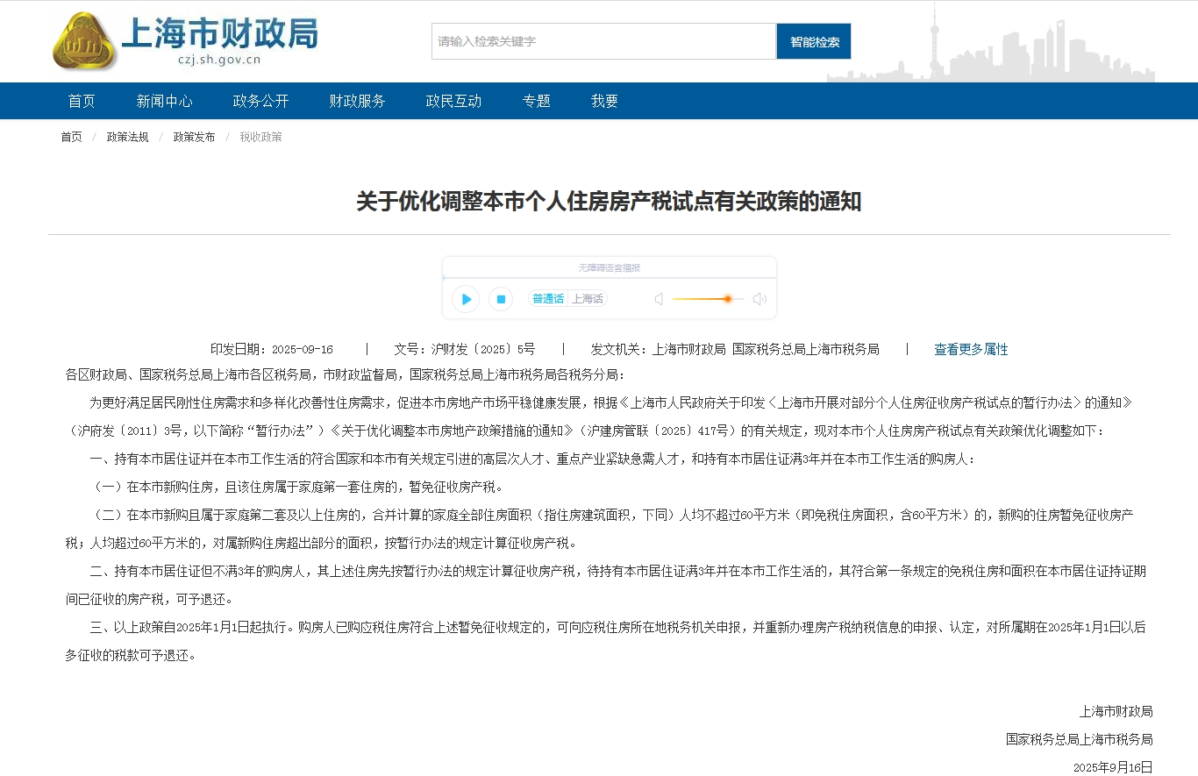
Task: Open the 新闻中心 navigation menu
Action: pos(164,101)
